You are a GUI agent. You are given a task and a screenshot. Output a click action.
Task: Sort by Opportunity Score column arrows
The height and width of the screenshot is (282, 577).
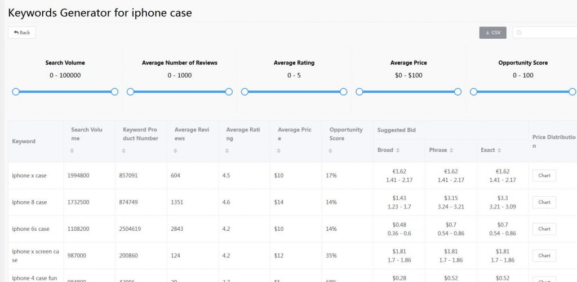332,151
